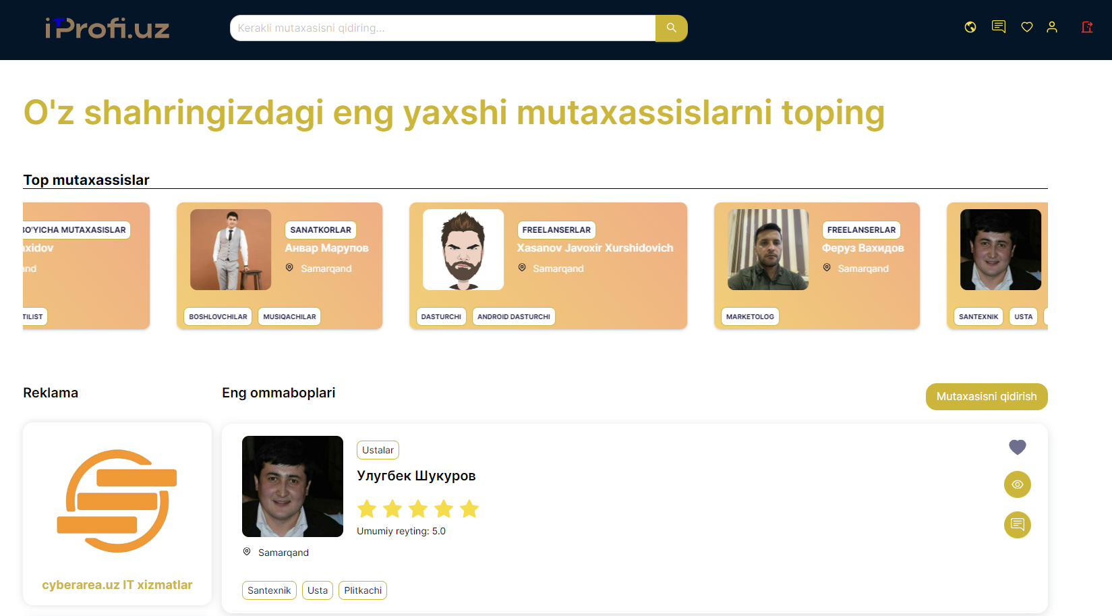The width and height of the screenshot is (1112, 616).
Task: Toggle favorite heart on Улугбек Шукуров card
Action: (x=1017, y=447)
